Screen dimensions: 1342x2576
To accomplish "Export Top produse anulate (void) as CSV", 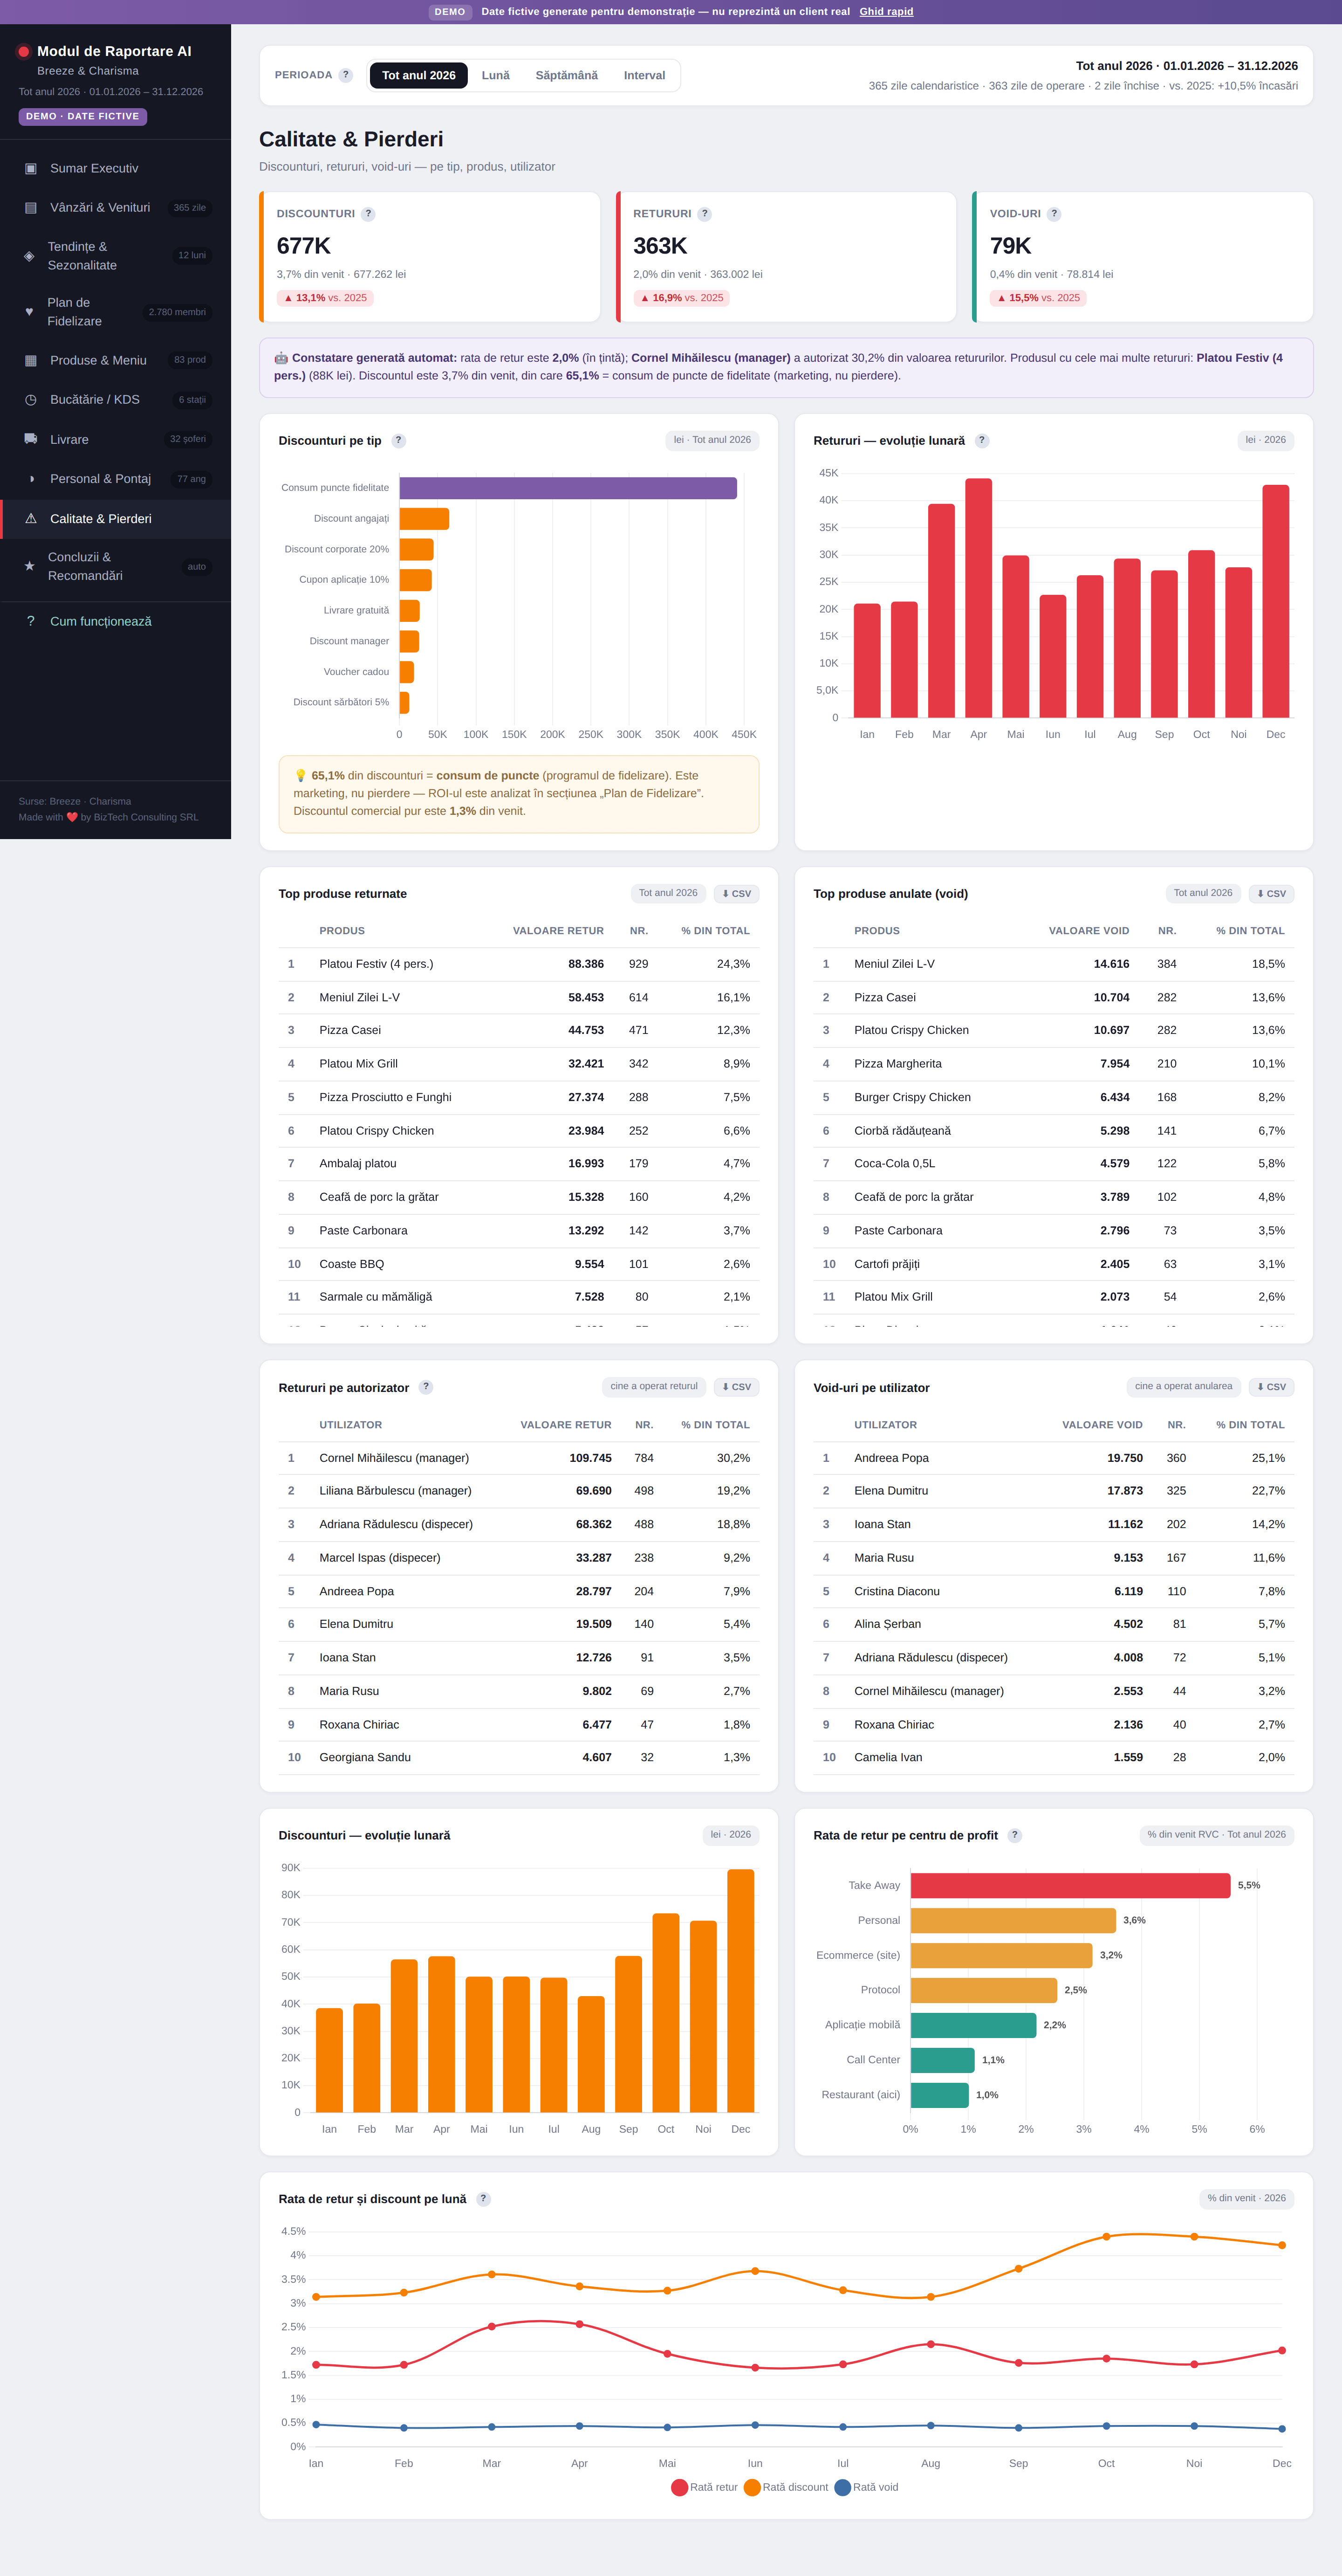I will [1271, 894].
